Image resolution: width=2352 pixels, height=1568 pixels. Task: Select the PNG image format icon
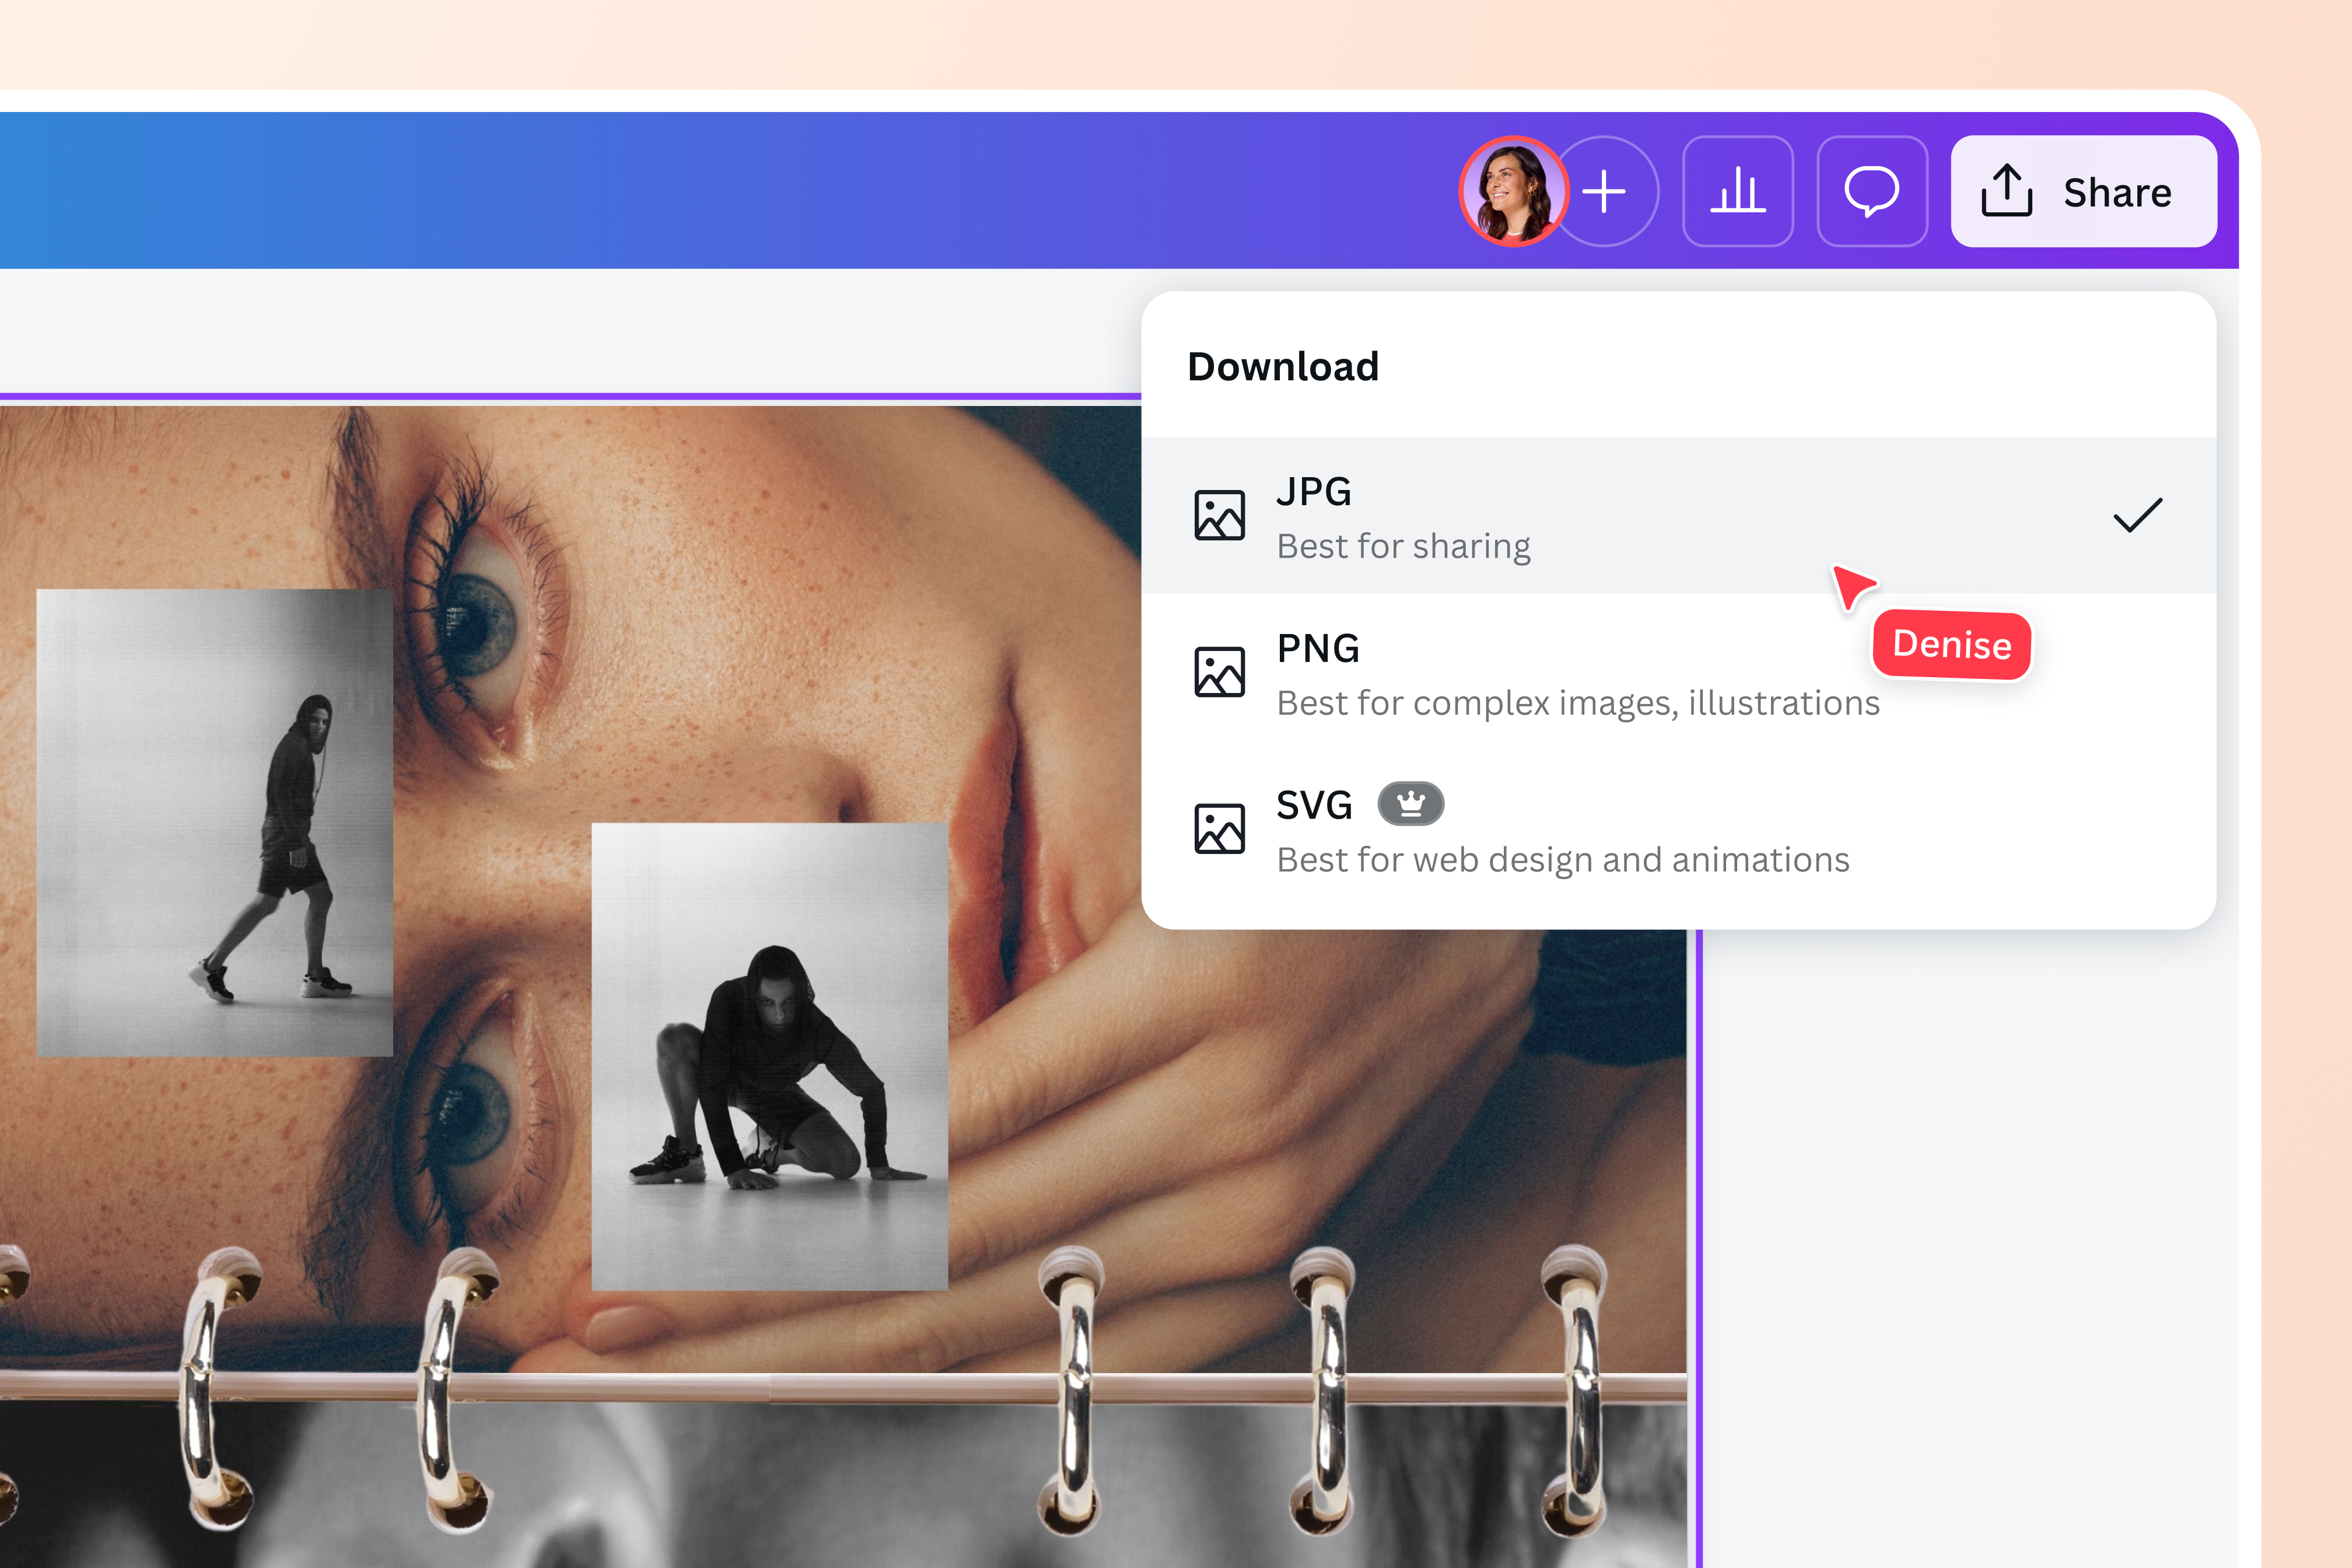click(x=1219, y=671)
